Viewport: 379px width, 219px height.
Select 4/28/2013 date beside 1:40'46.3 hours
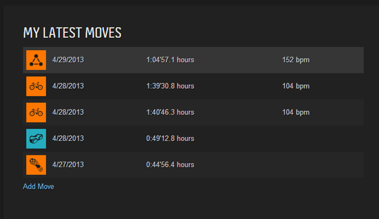68,112
